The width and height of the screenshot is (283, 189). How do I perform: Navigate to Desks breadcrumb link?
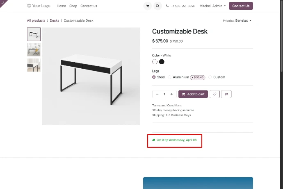point(55,20)
